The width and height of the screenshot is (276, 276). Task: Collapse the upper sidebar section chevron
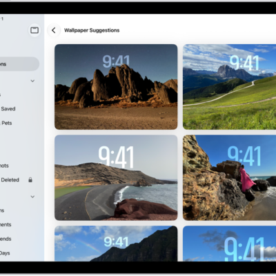32,81
